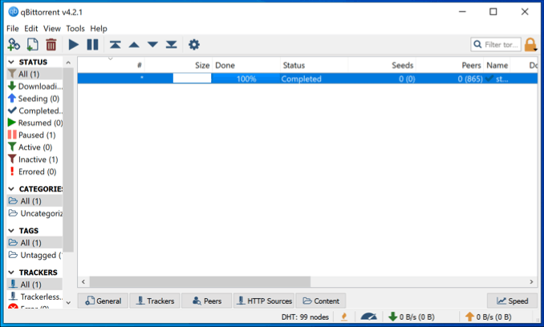
Task: Click the DHT: 99 nodes status text
Action: pyautogui.click(x=305, y=317)
